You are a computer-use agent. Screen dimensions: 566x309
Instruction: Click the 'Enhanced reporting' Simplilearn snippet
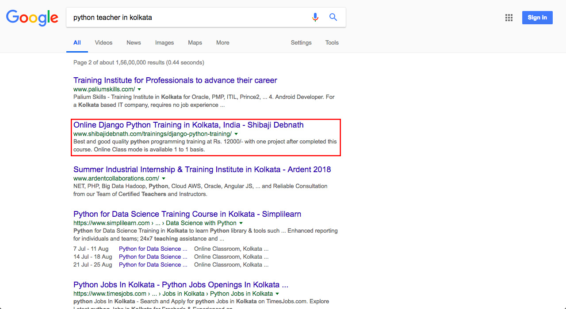(x=206, y=235)
